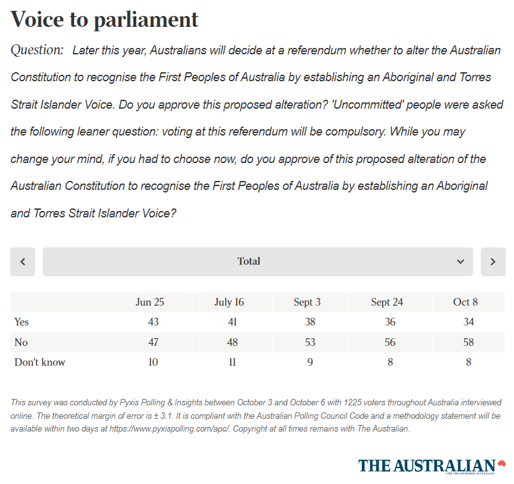Click the red Australia map icon in logo

(501, 463)
